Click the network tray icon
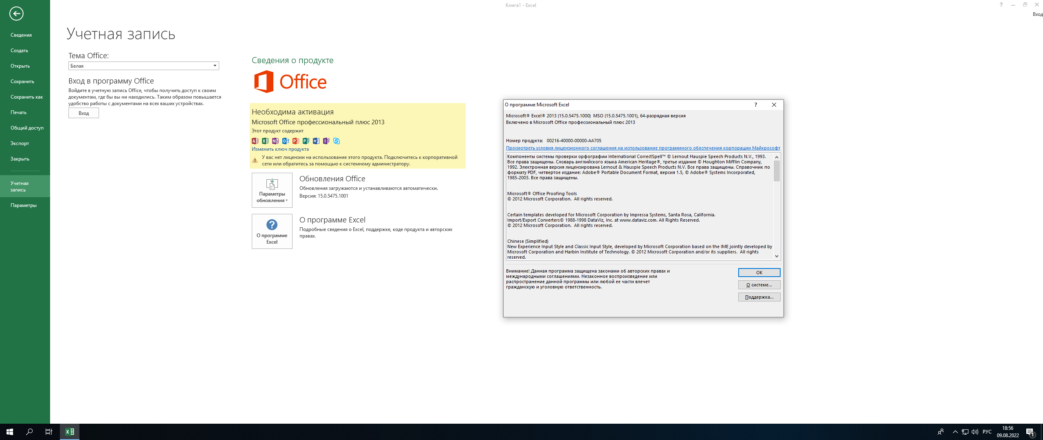This screenshot has height=440, width=1043. pos(965,432)
